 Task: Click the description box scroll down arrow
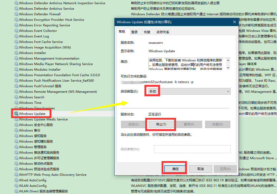(x=228, y=67)
